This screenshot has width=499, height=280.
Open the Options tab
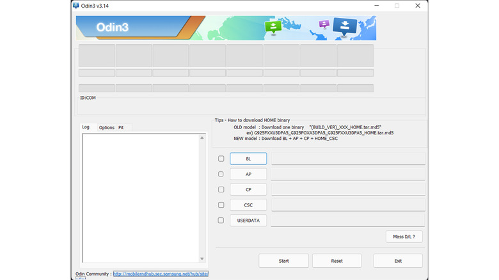(x=107, y=127)
